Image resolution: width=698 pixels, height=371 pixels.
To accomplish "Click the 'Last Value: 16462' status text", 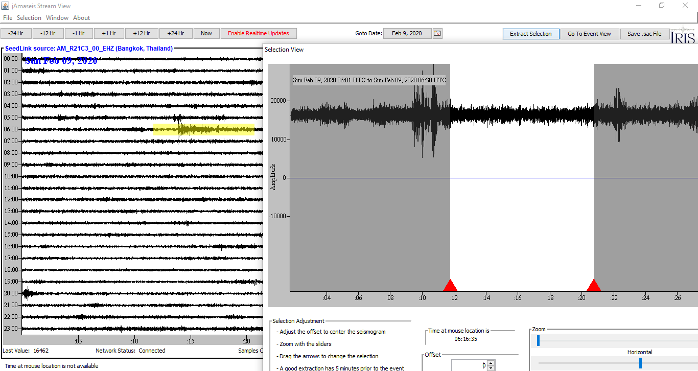I will [26, 351].
